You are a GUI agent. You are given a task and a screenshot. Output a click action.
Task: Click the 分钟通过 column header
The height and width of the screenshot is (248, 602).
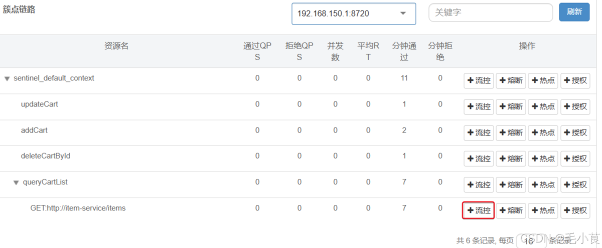(x=404, y=51)
